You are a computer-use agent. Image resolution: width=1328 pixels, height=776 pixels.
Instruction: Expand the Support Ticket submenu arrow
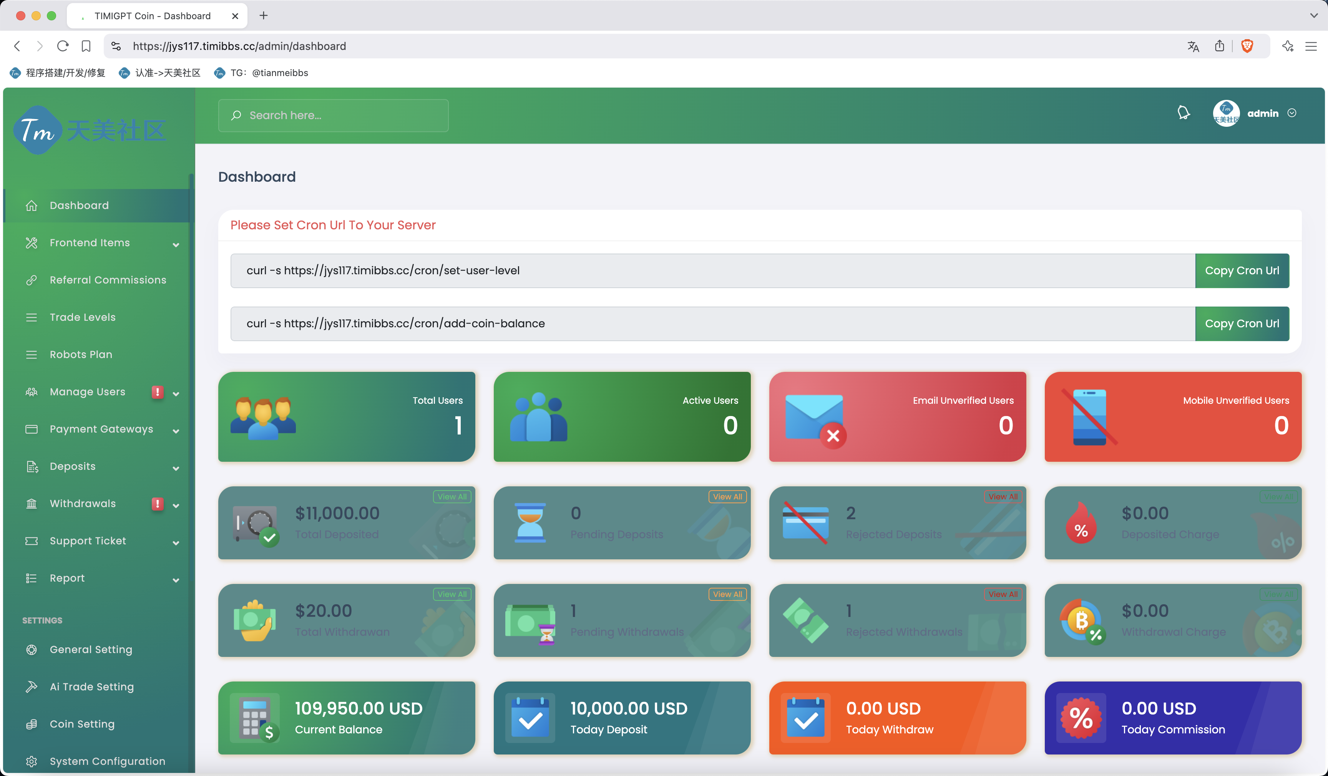(176, 542)
